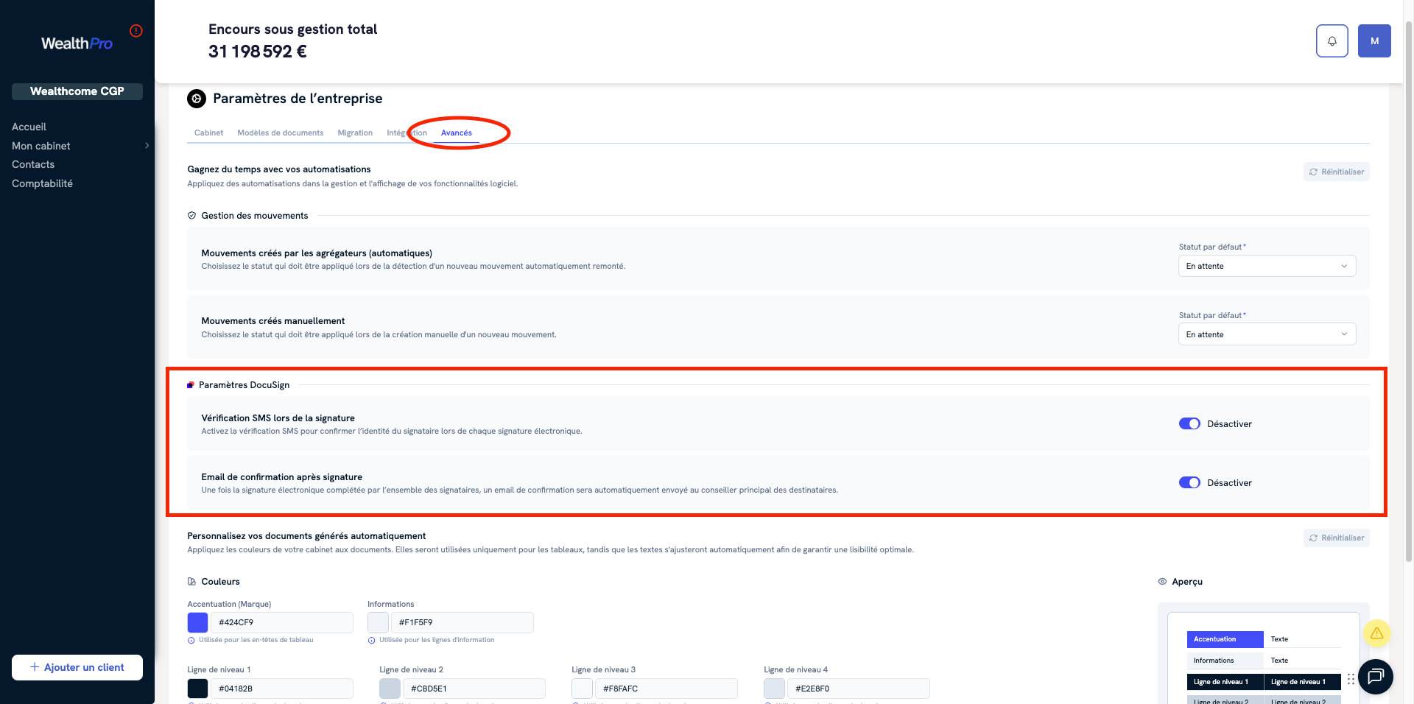The height and width of the screenshot is (704, 1414).
Task: Open default status dropdown for manual movements
Action: point(1267,334)
